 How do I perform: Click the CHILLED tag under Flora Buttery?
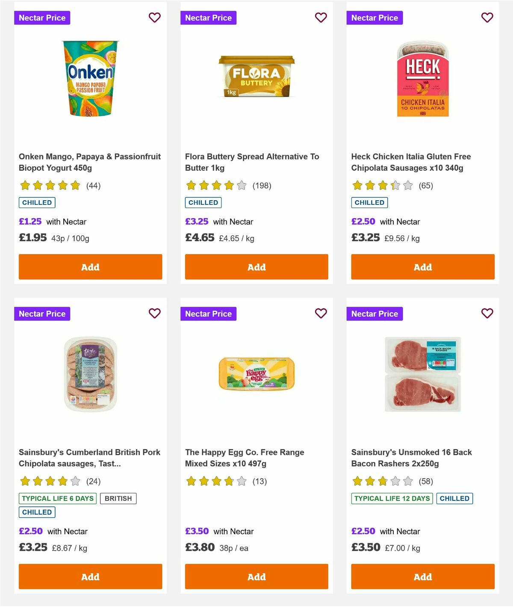203,202
